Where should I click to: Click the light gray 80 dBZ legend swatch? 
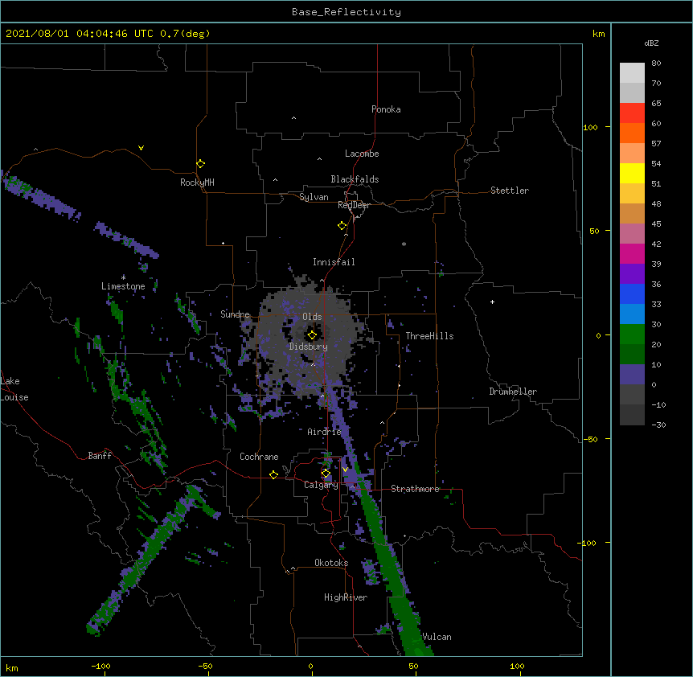click(x=632, y=73)
